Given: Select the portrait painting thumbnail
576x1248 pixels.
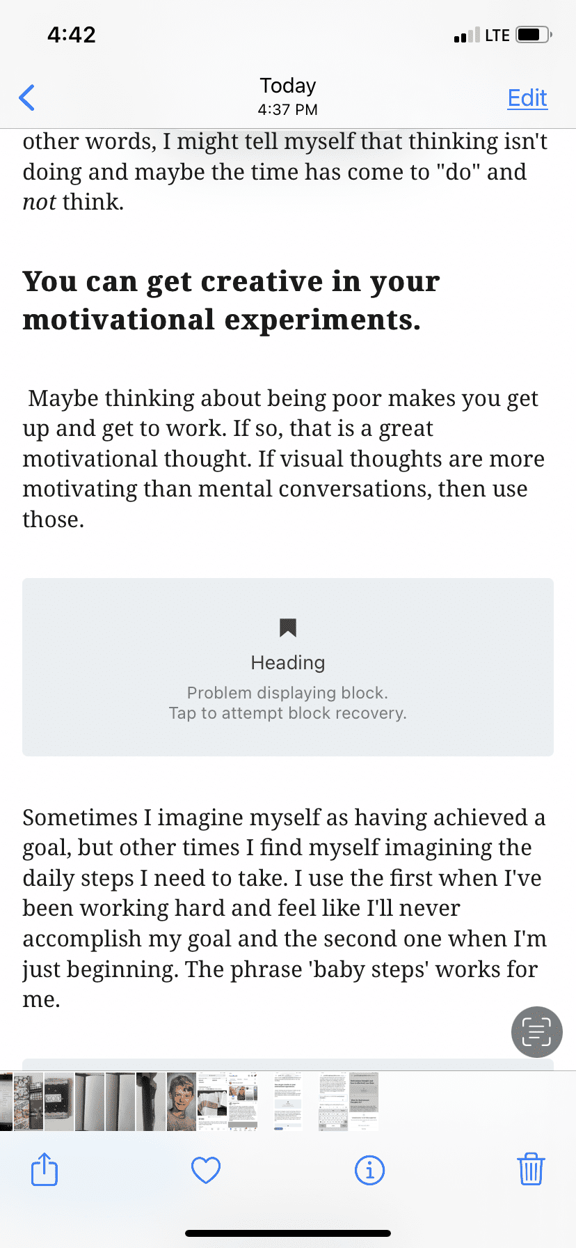Looking at the screenshot, I should 182,1101.
